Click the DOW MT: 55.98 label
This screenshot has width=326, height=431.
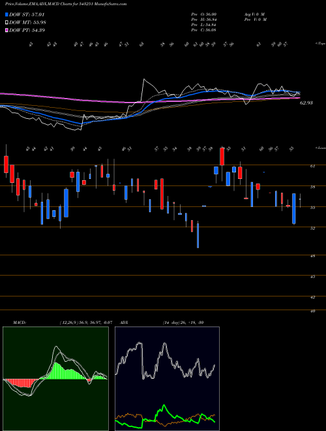27,22
